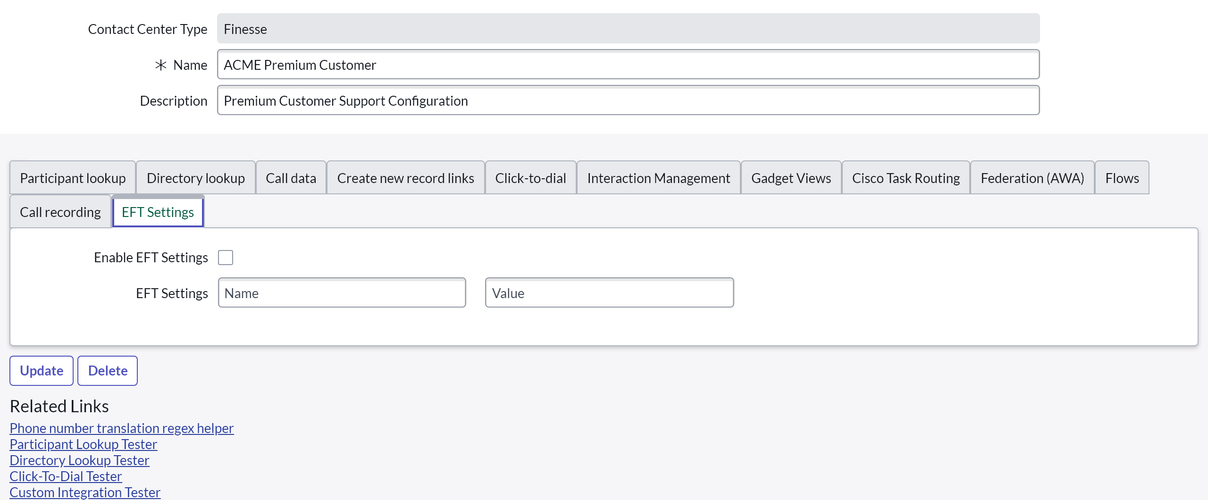
Task: Select the Cisco Task Routing tab
Action: tap(906, 178)
